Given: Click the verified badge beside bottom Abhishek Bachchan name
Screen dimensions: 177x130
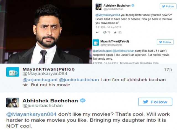Looking at the screenshot, I should pyautogui.click(x=83, y=101).
